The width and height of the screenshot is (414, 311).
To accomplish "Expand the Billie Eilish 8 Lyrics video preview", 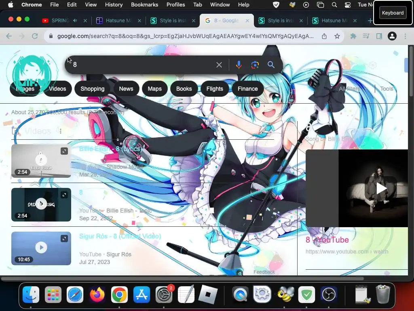I will click(x=64, y=151).
